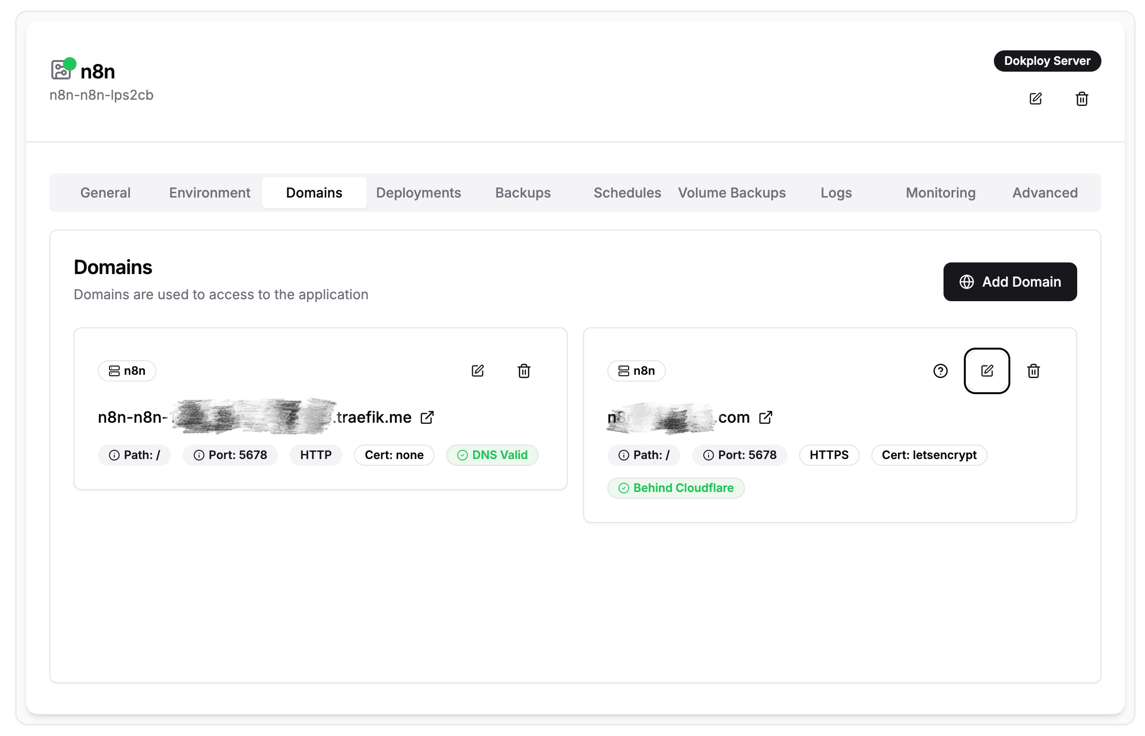Edit the .com domain

click(987, 371)
